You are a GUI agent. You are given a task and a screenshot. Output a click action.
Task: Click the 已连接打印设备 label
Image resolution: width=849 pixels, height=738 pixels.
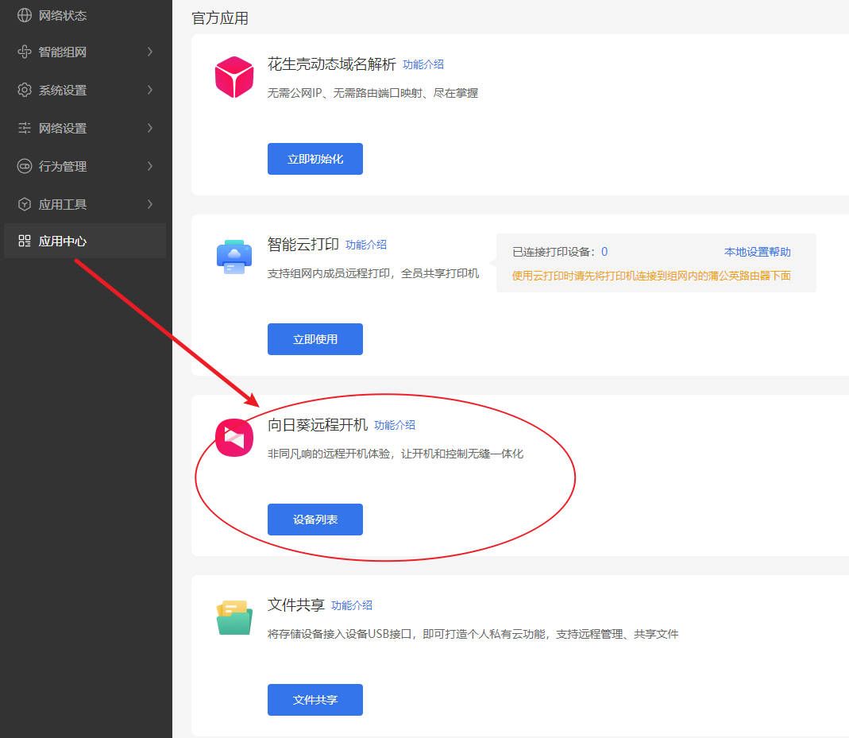click(x=553, y=252)
